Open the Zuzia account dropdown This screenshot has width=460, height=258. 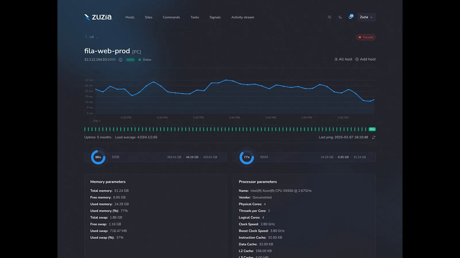coord(366,17)
